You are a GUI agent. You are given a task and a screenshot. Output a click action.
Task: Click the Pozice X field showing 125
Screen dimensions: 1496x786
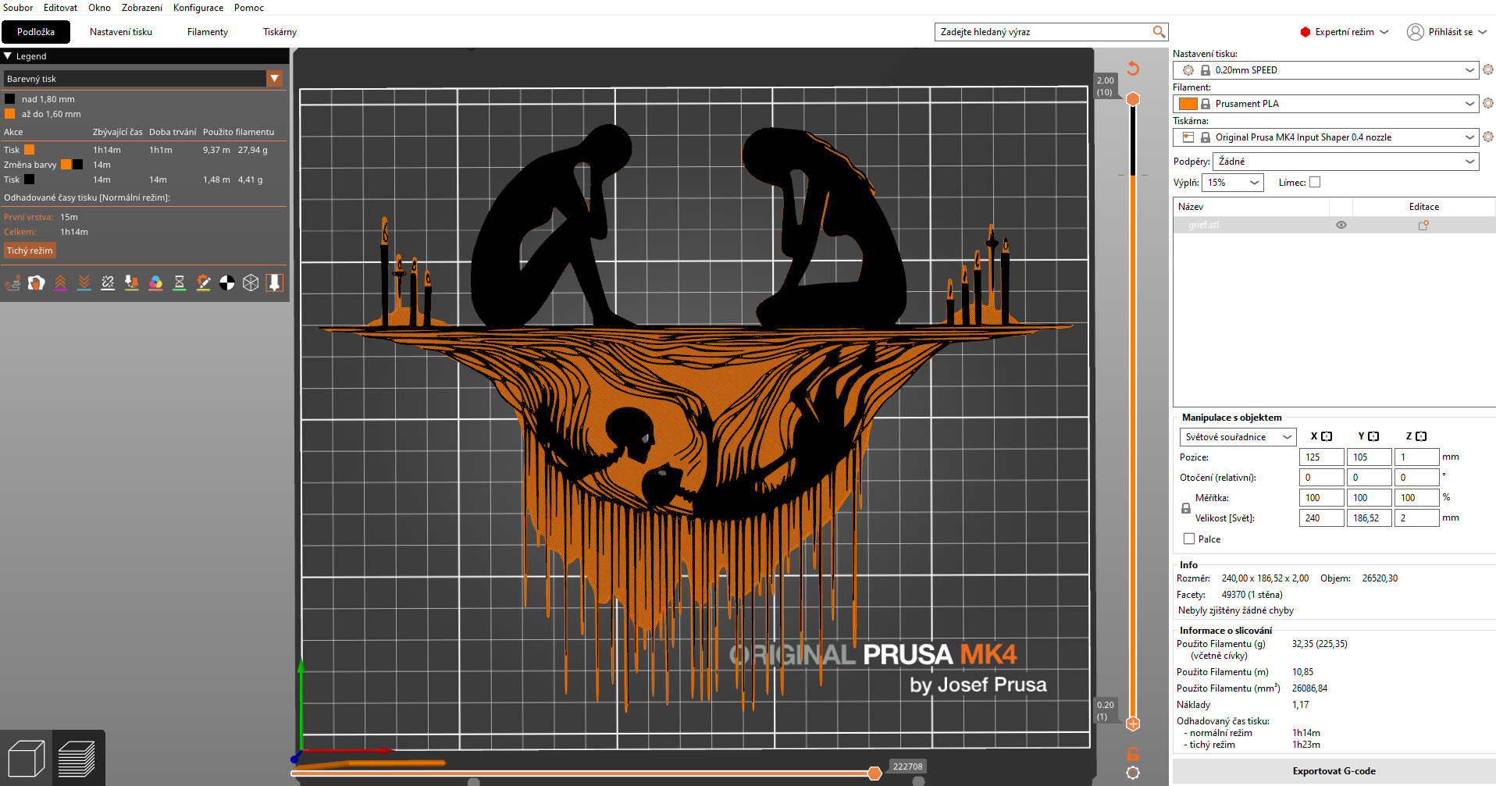1321,457
